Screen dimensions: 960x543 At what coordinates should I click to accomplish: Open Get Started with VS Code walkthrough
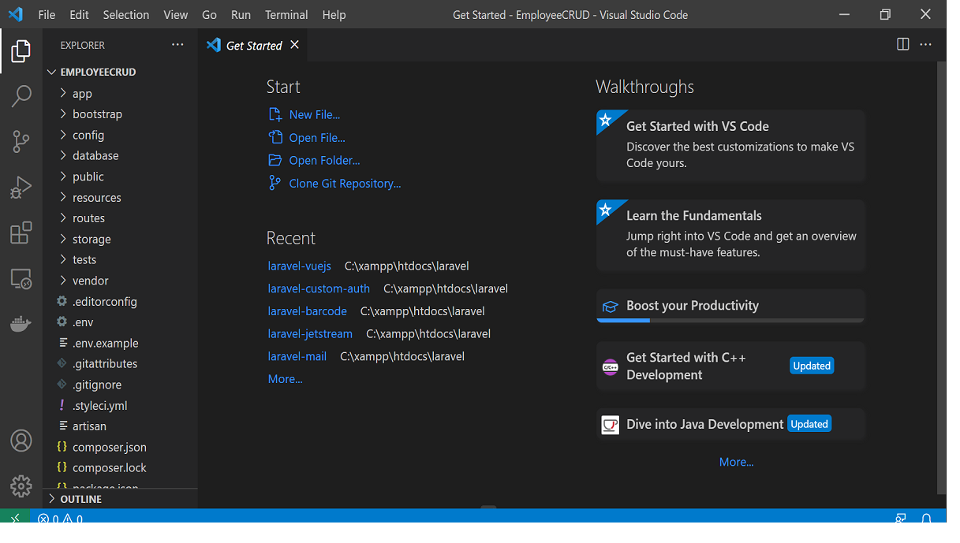pos(731,145)
